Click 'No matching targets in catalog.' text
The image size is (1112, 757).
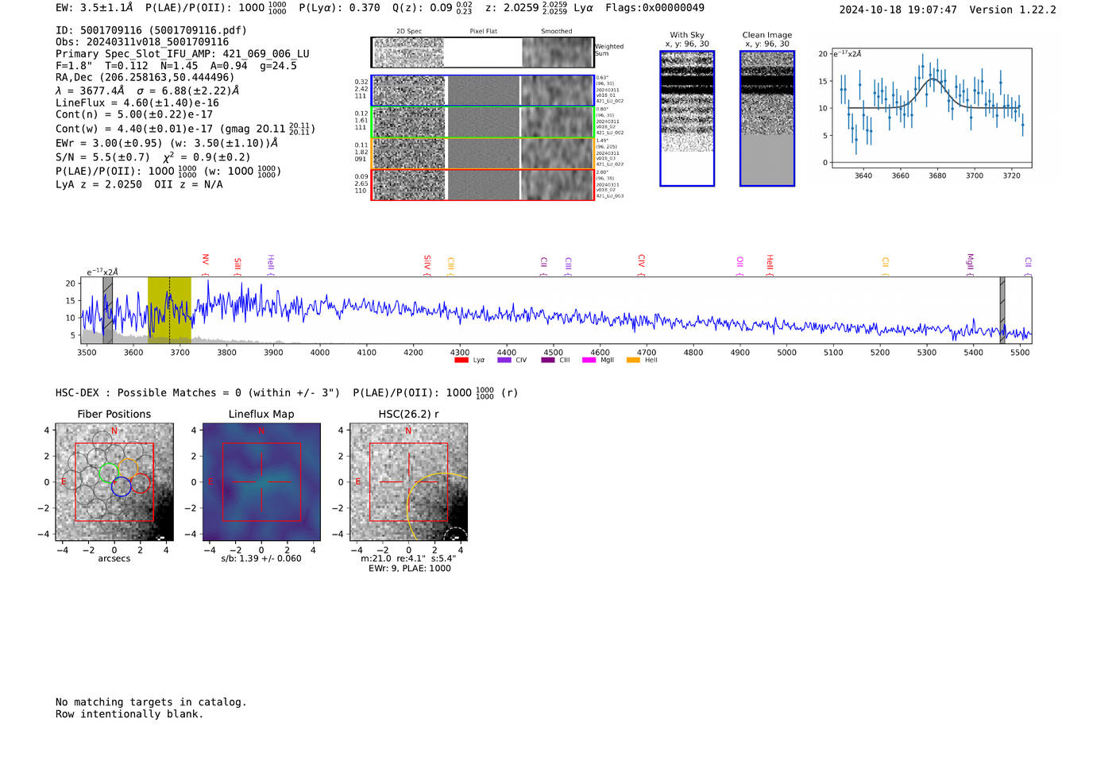click(151, 702)
